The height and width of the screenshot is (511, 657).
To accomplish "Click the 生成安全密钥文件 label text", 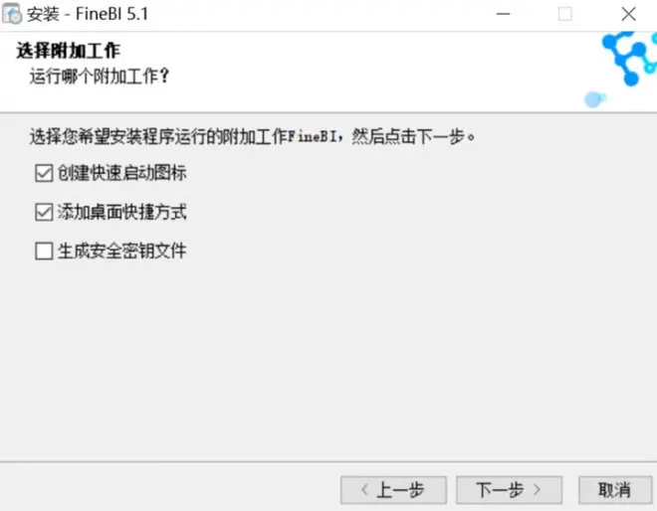I will [x=121, y=251].
